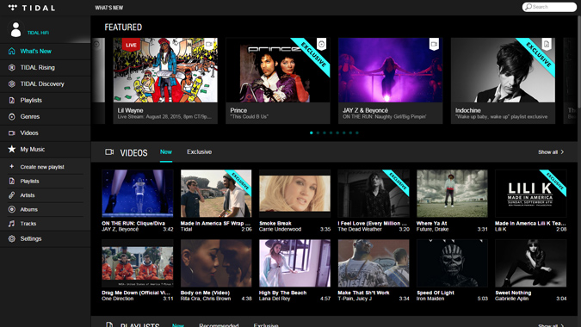Click the My Music Playlists document icon
Screen dimensions: 581x327
pyautogui.click(x=12, y=181)
